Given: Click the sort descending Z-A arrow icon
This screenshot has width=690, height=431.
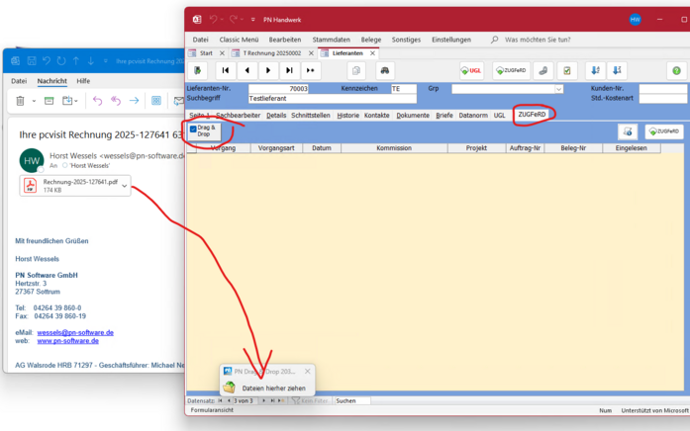Looking at the screenshot, I should click(617, 70).
